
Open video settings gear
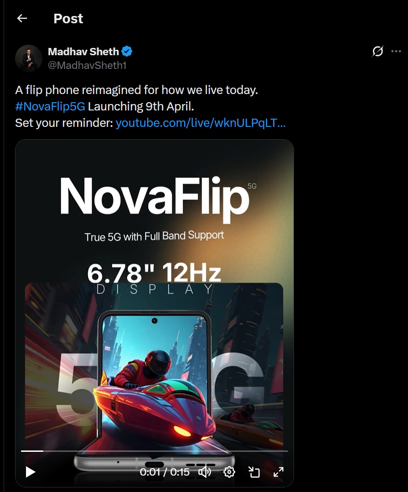point(229,471)
